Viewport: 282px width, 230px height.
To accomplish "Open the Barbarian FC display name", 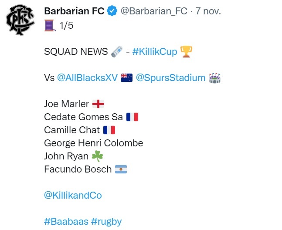I will 74,11.
